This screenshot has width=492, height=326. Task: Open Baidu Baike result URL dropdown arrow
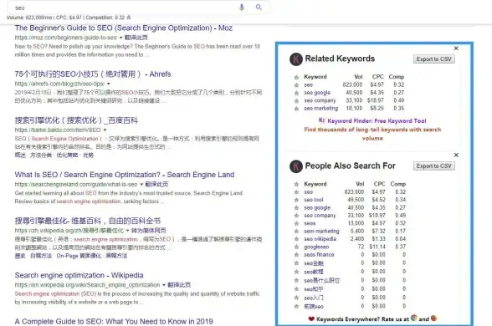pyautogui.click(x=105, y=130)
